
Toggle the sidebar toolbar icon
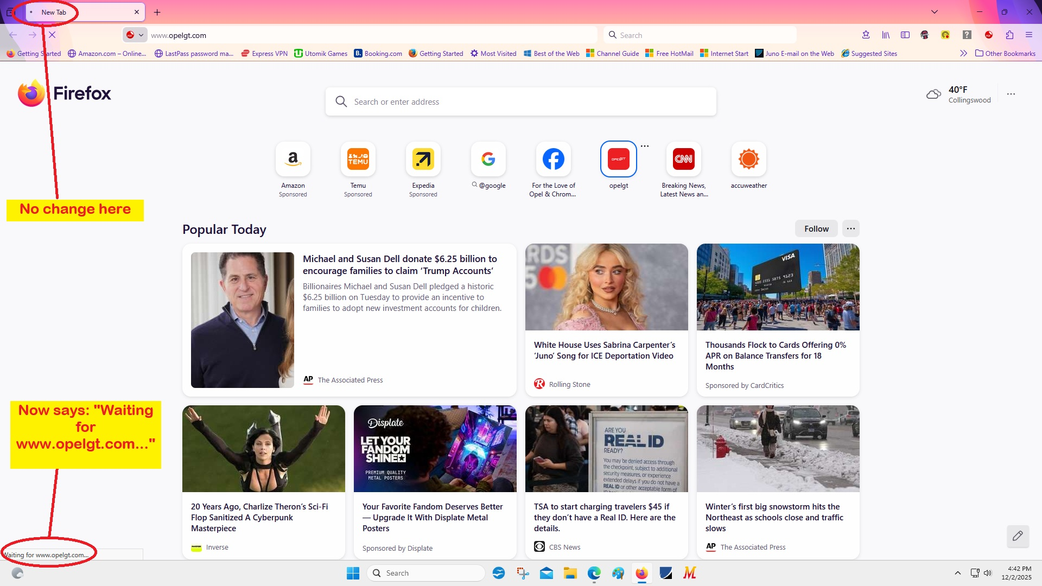pos(905,35)
